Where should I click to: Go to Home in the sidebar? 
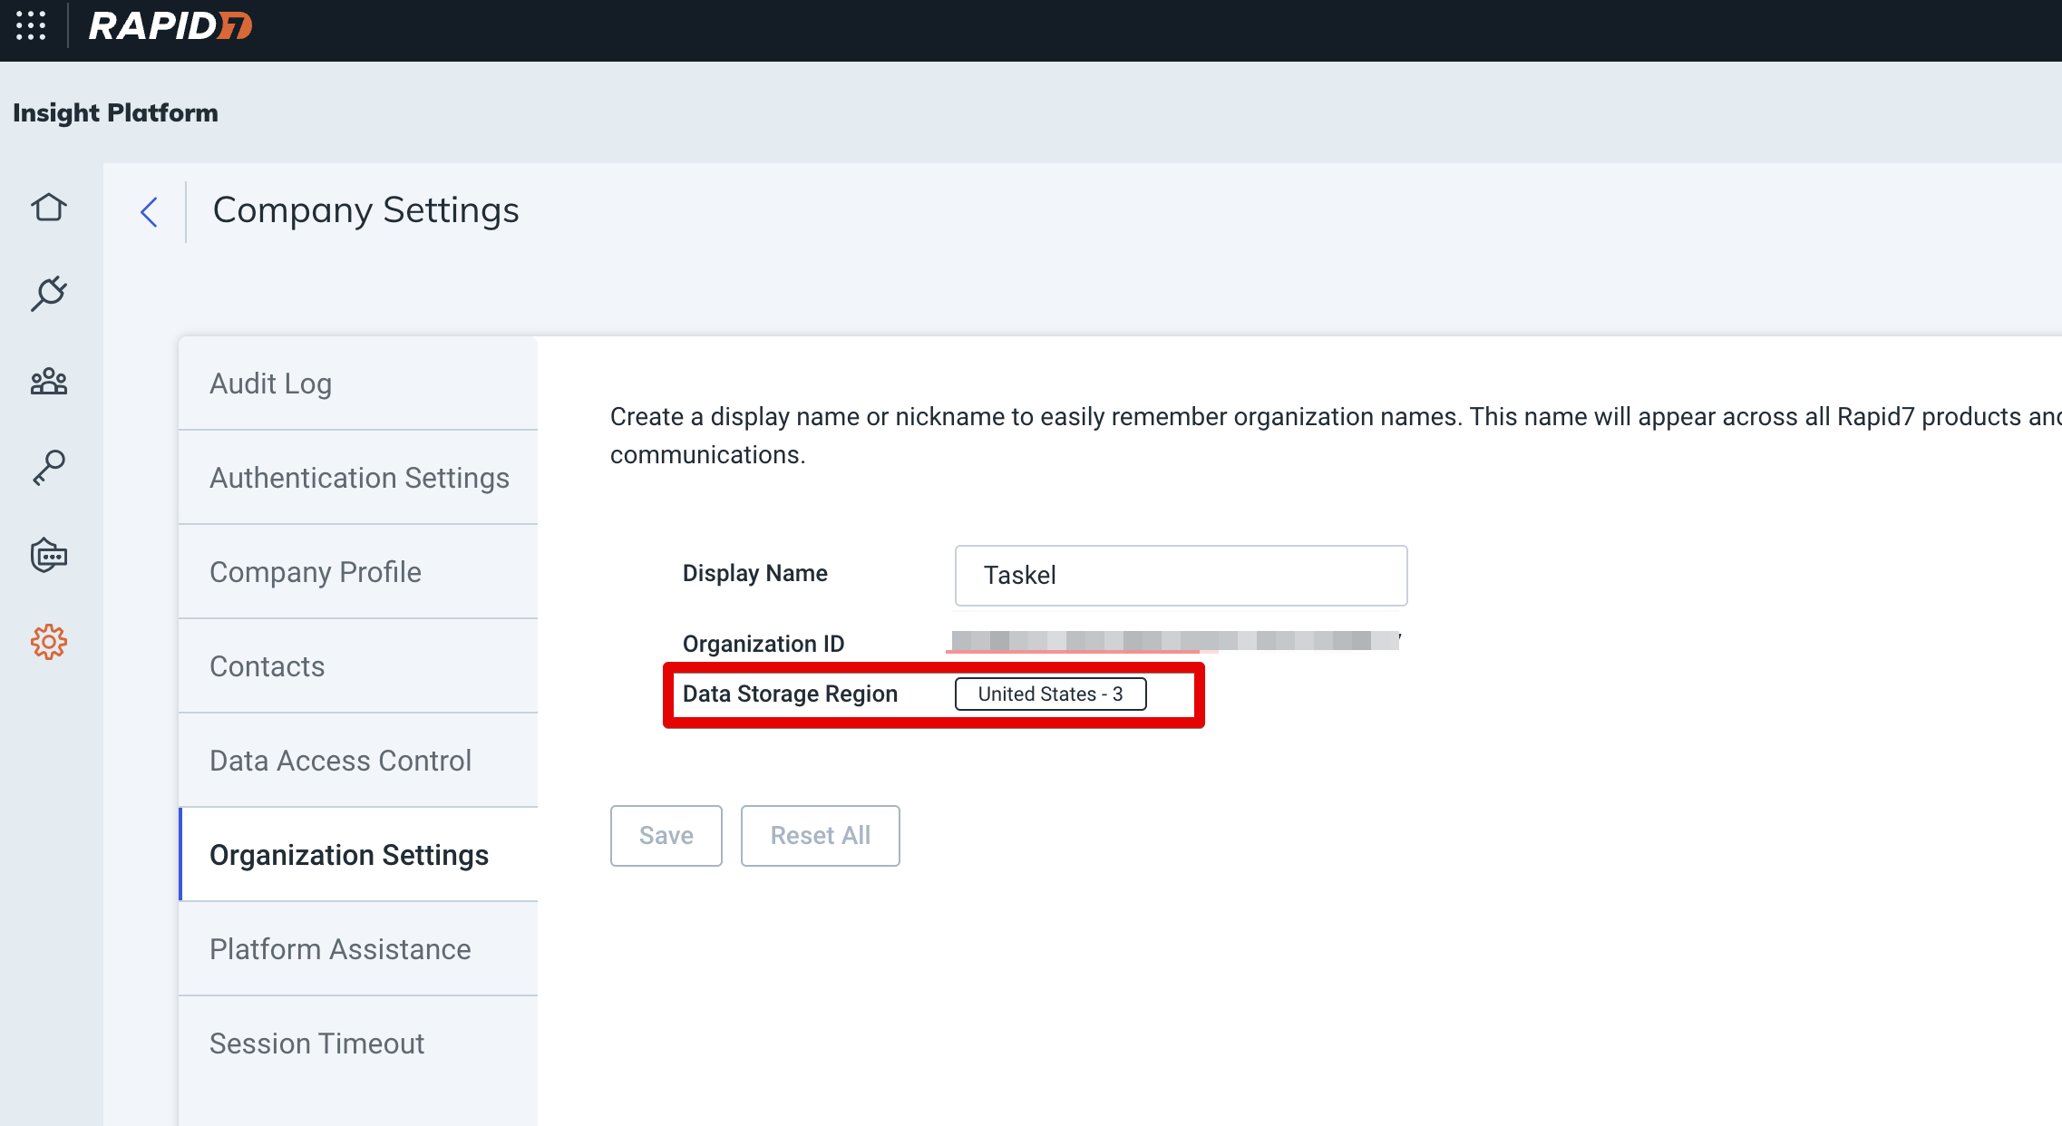(x=49, y=208)
